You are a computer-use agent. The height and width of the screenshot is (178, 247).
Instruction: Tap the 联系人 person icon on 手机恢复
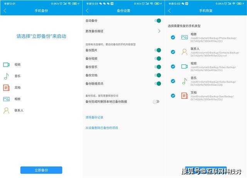pos(184,52)
